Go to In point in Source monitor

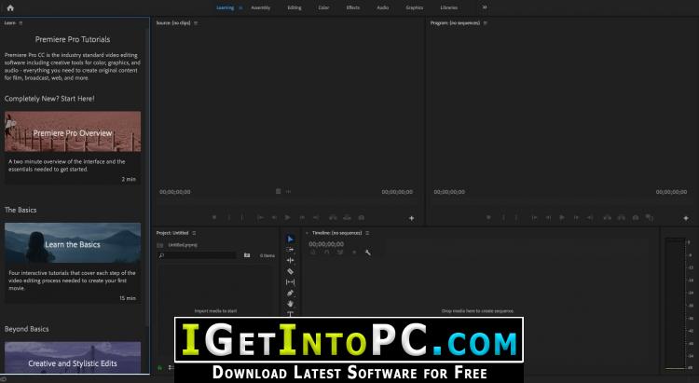coord(260,217)
